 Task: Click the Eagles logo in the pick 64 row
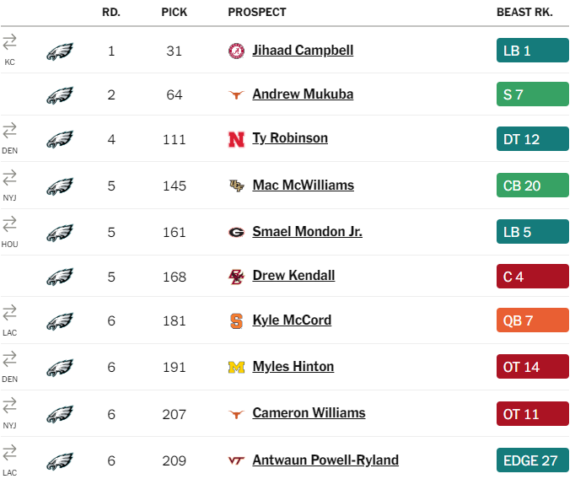click(x=60, y=95)
